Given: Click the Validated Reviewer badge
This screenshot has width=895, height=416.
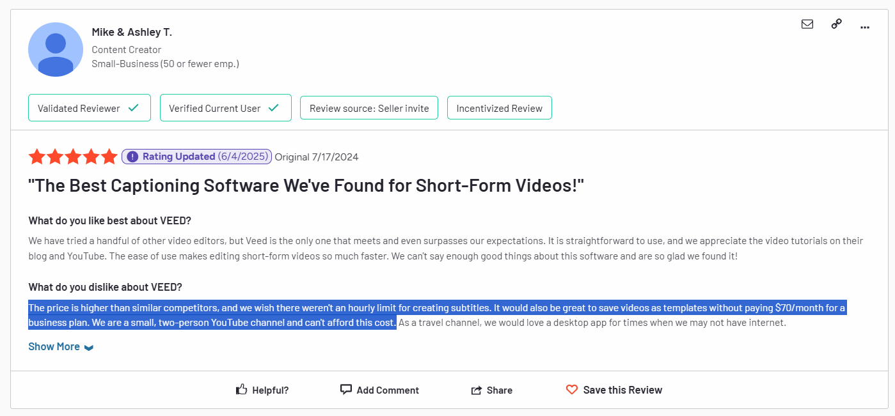Looking at the screenshot, I should tap(89, 108).
